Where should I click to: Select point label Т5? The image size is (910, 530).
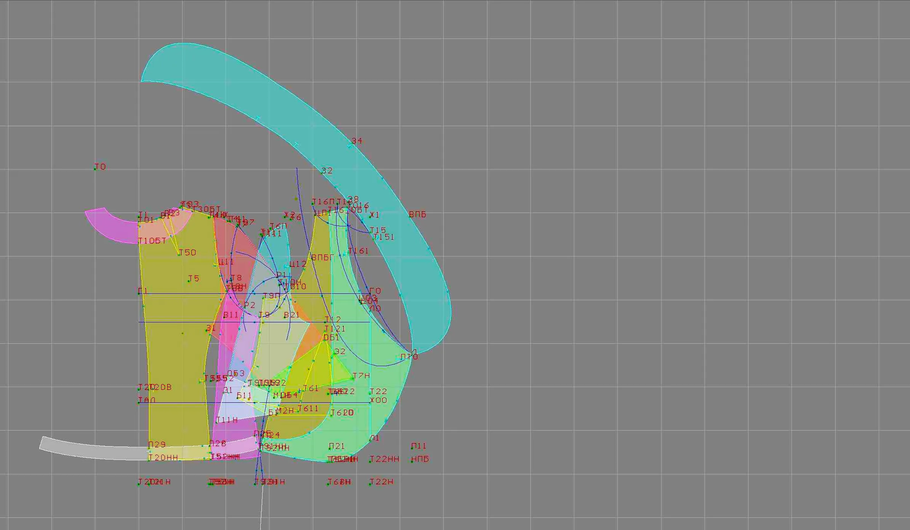click(x=194, y=279)
